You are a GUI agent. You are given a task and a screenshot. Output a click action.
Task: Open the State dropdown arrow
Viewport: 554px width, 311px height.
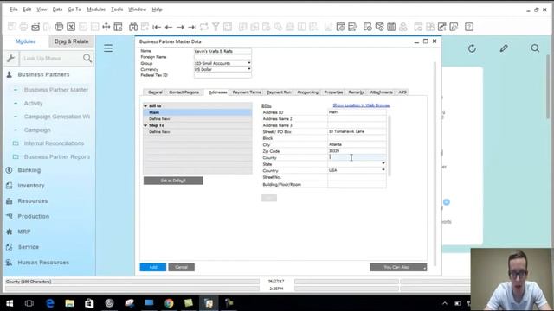383,163
